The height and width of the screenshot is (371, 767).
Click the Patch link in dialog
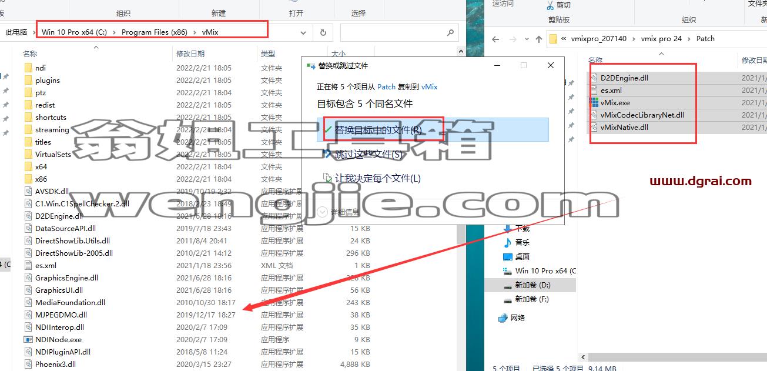tap(386, 87)
